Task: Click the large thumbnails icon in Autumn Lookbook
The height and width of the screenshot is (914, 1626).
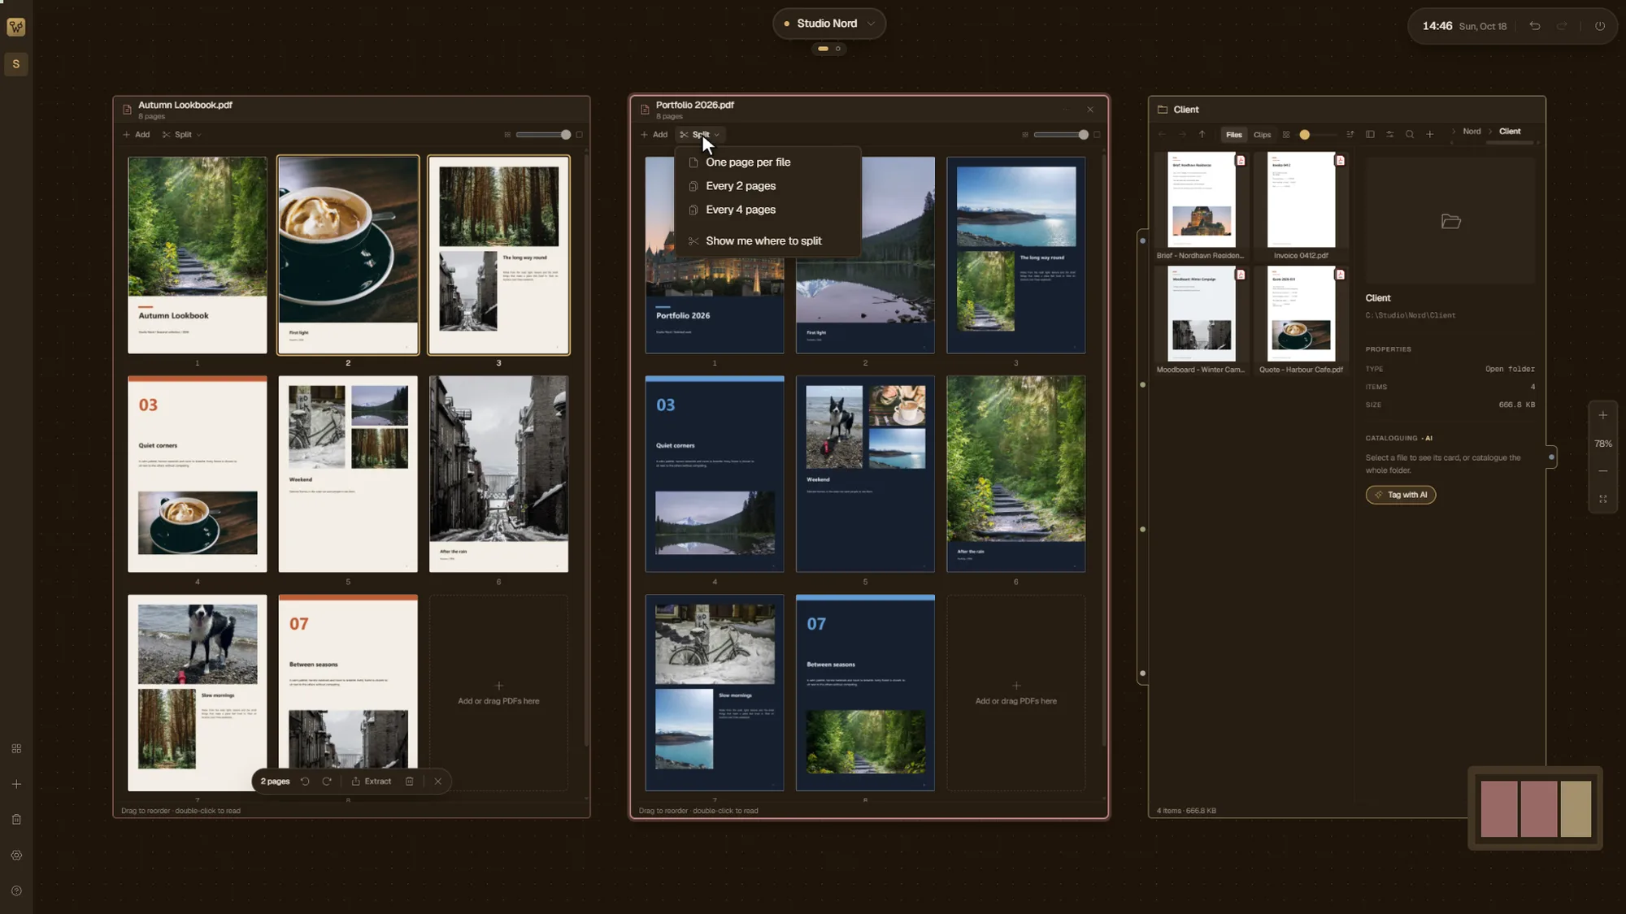Action: 580,135
